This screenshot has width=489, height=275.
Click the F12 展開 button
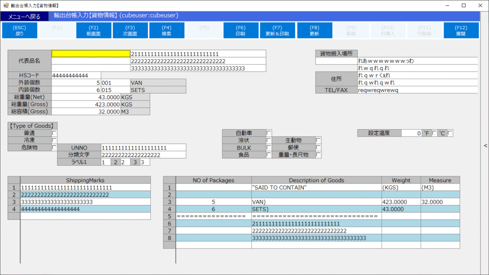pyautogui.click(x=461, y=31)
